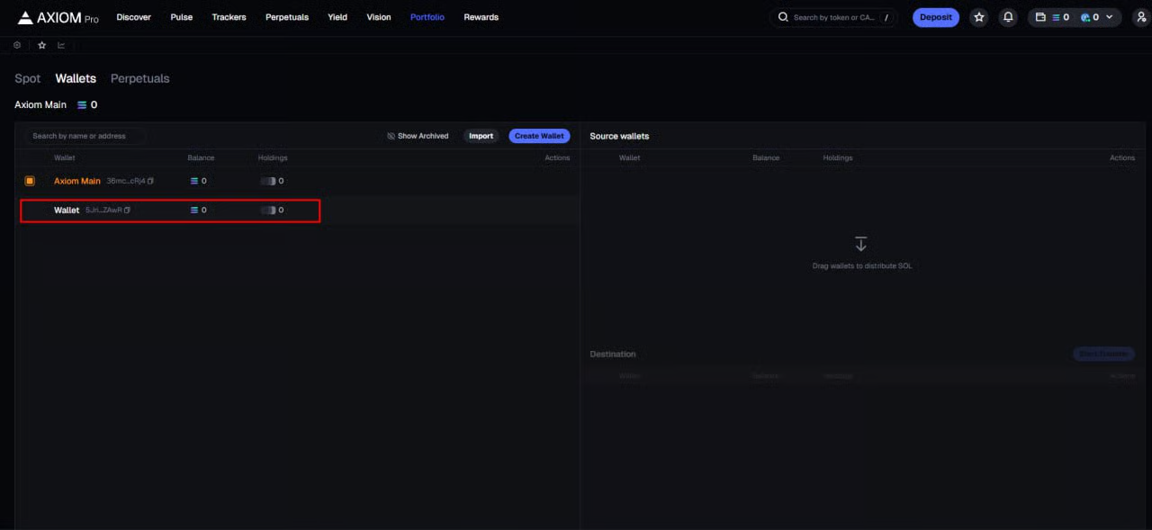The width and height of the screenshot is (1152, 530).
Task: Toggle the Axiom Main wallet checkbox
Action: (x=30, y=181)
